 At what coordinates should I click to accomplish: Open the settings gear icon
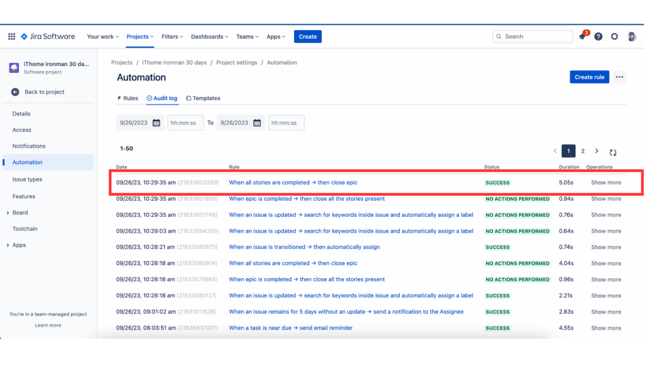coord(614,36)
